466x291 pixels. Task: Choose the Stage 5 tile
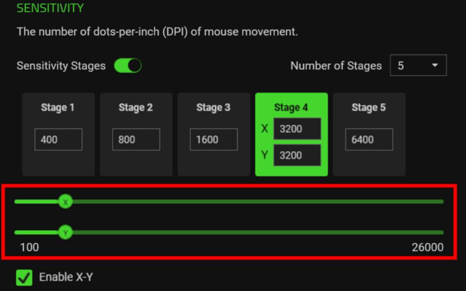[369, 108]
